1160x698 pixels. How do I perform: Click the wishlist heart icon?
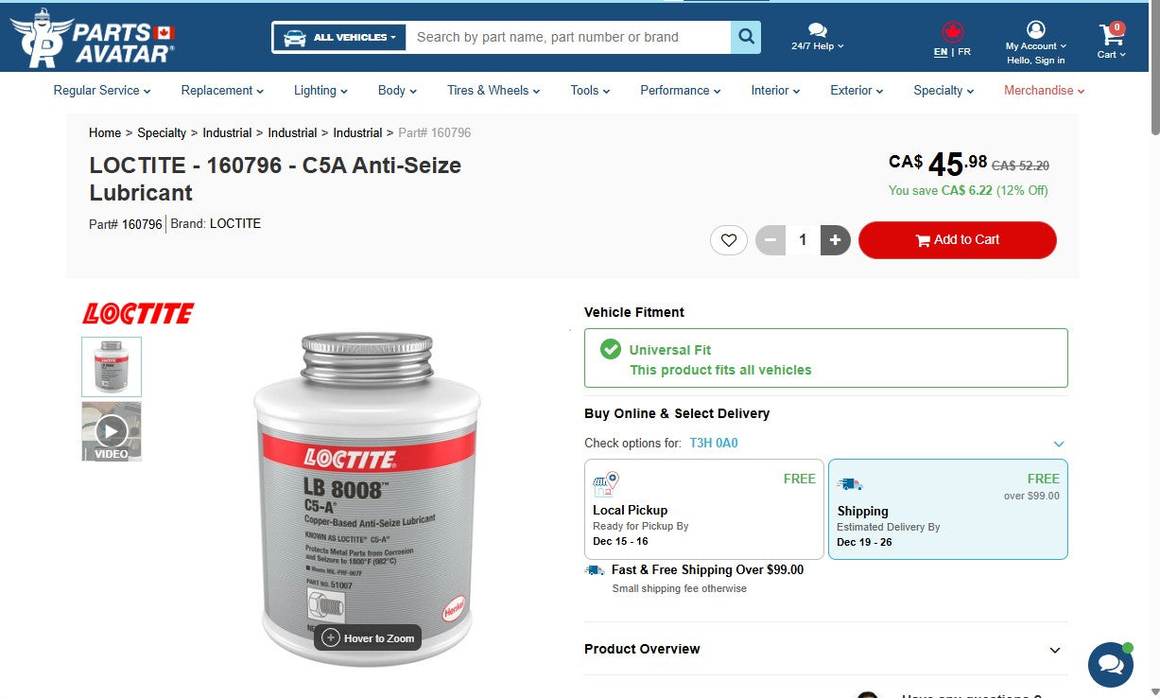728,239
